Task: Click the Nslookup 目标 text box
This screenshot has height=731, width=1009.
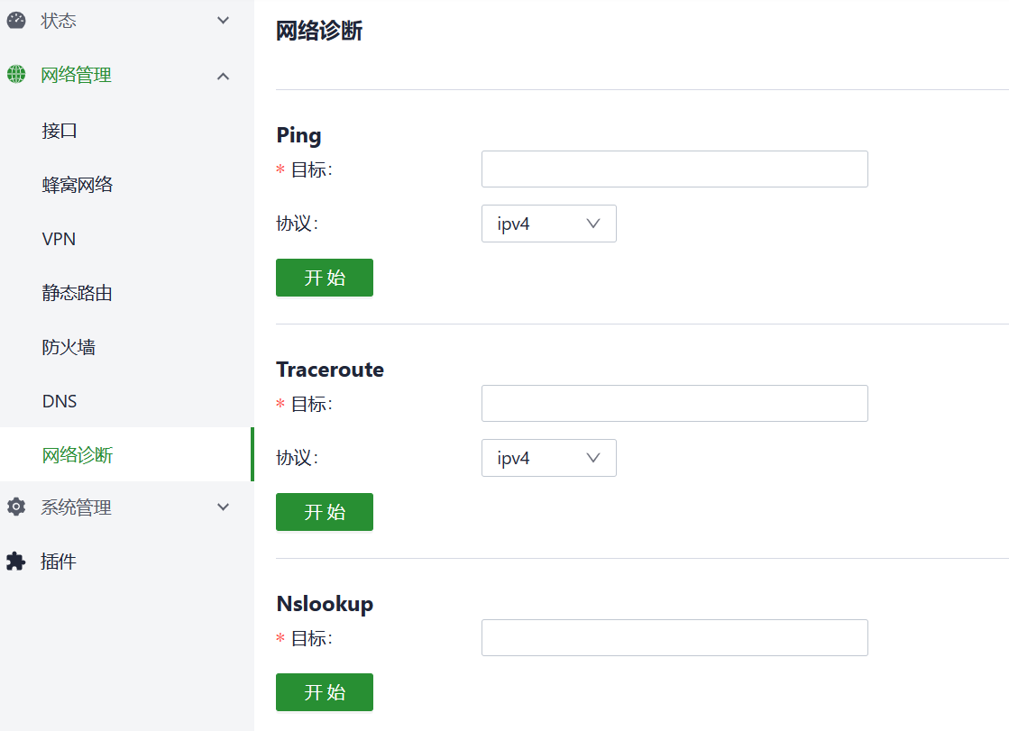Action: click(x=674, y=638)
